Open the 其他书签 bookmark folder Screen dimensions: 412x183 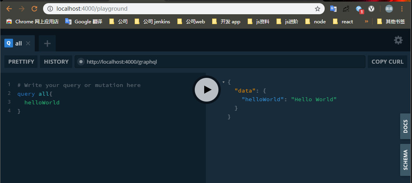pyautogui.click(x=391, y=22)
